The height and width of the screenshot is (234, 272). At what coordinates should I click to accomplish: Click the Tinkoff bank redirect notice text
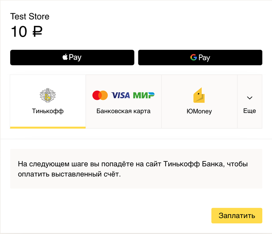pyautogui.click(x=132, y=169)
